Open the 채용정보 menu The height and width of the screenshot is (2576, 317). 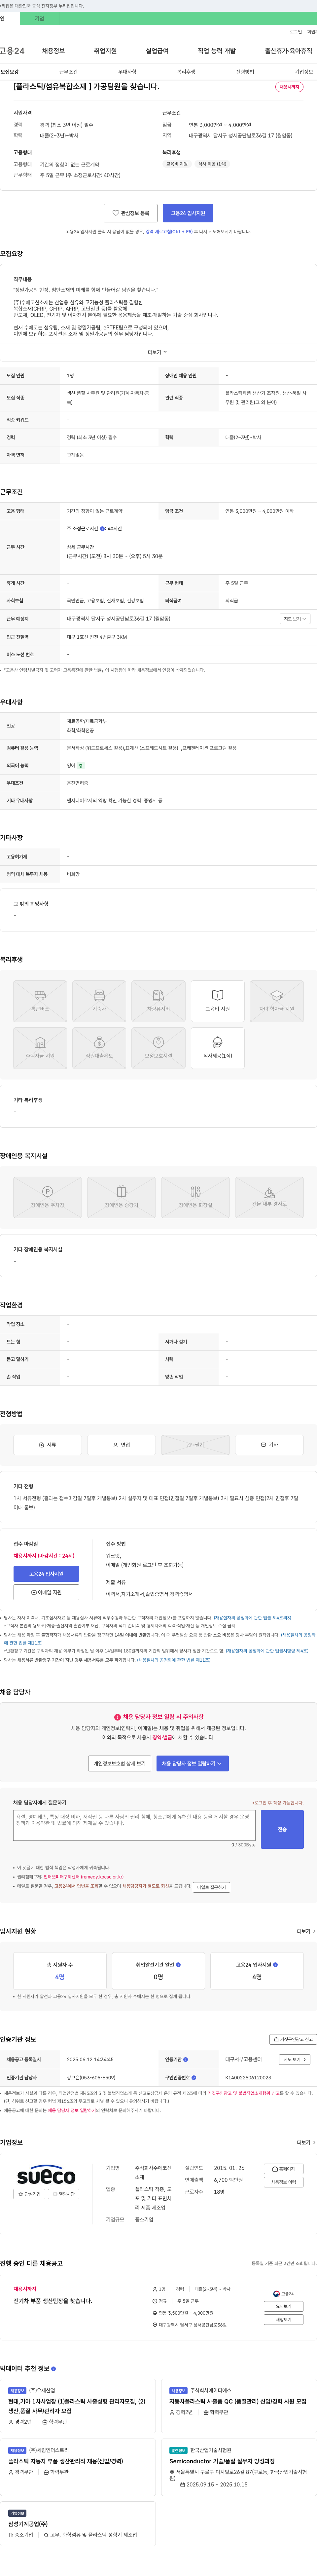tap(53, 51)
